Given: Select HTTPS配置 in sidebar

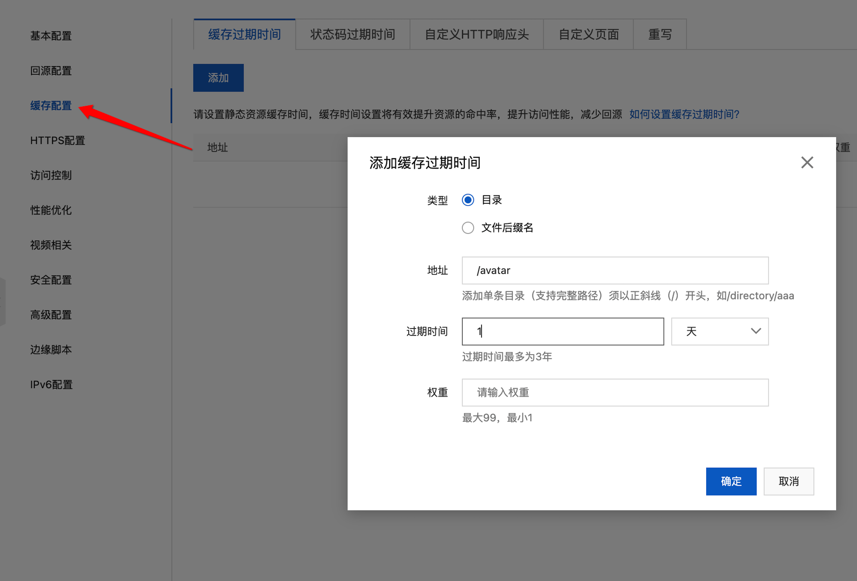Looking at the screenshot, I should (58, 140).
